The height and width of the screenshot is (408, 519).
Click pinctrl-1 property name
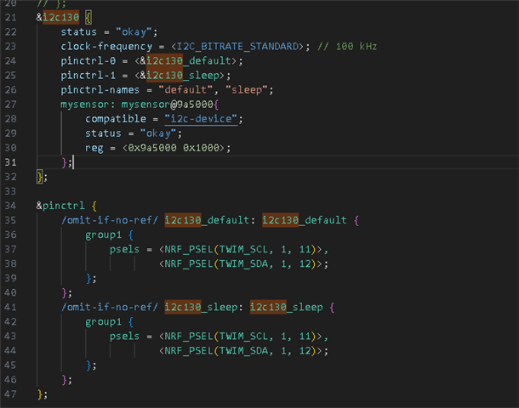click(88, 76)
